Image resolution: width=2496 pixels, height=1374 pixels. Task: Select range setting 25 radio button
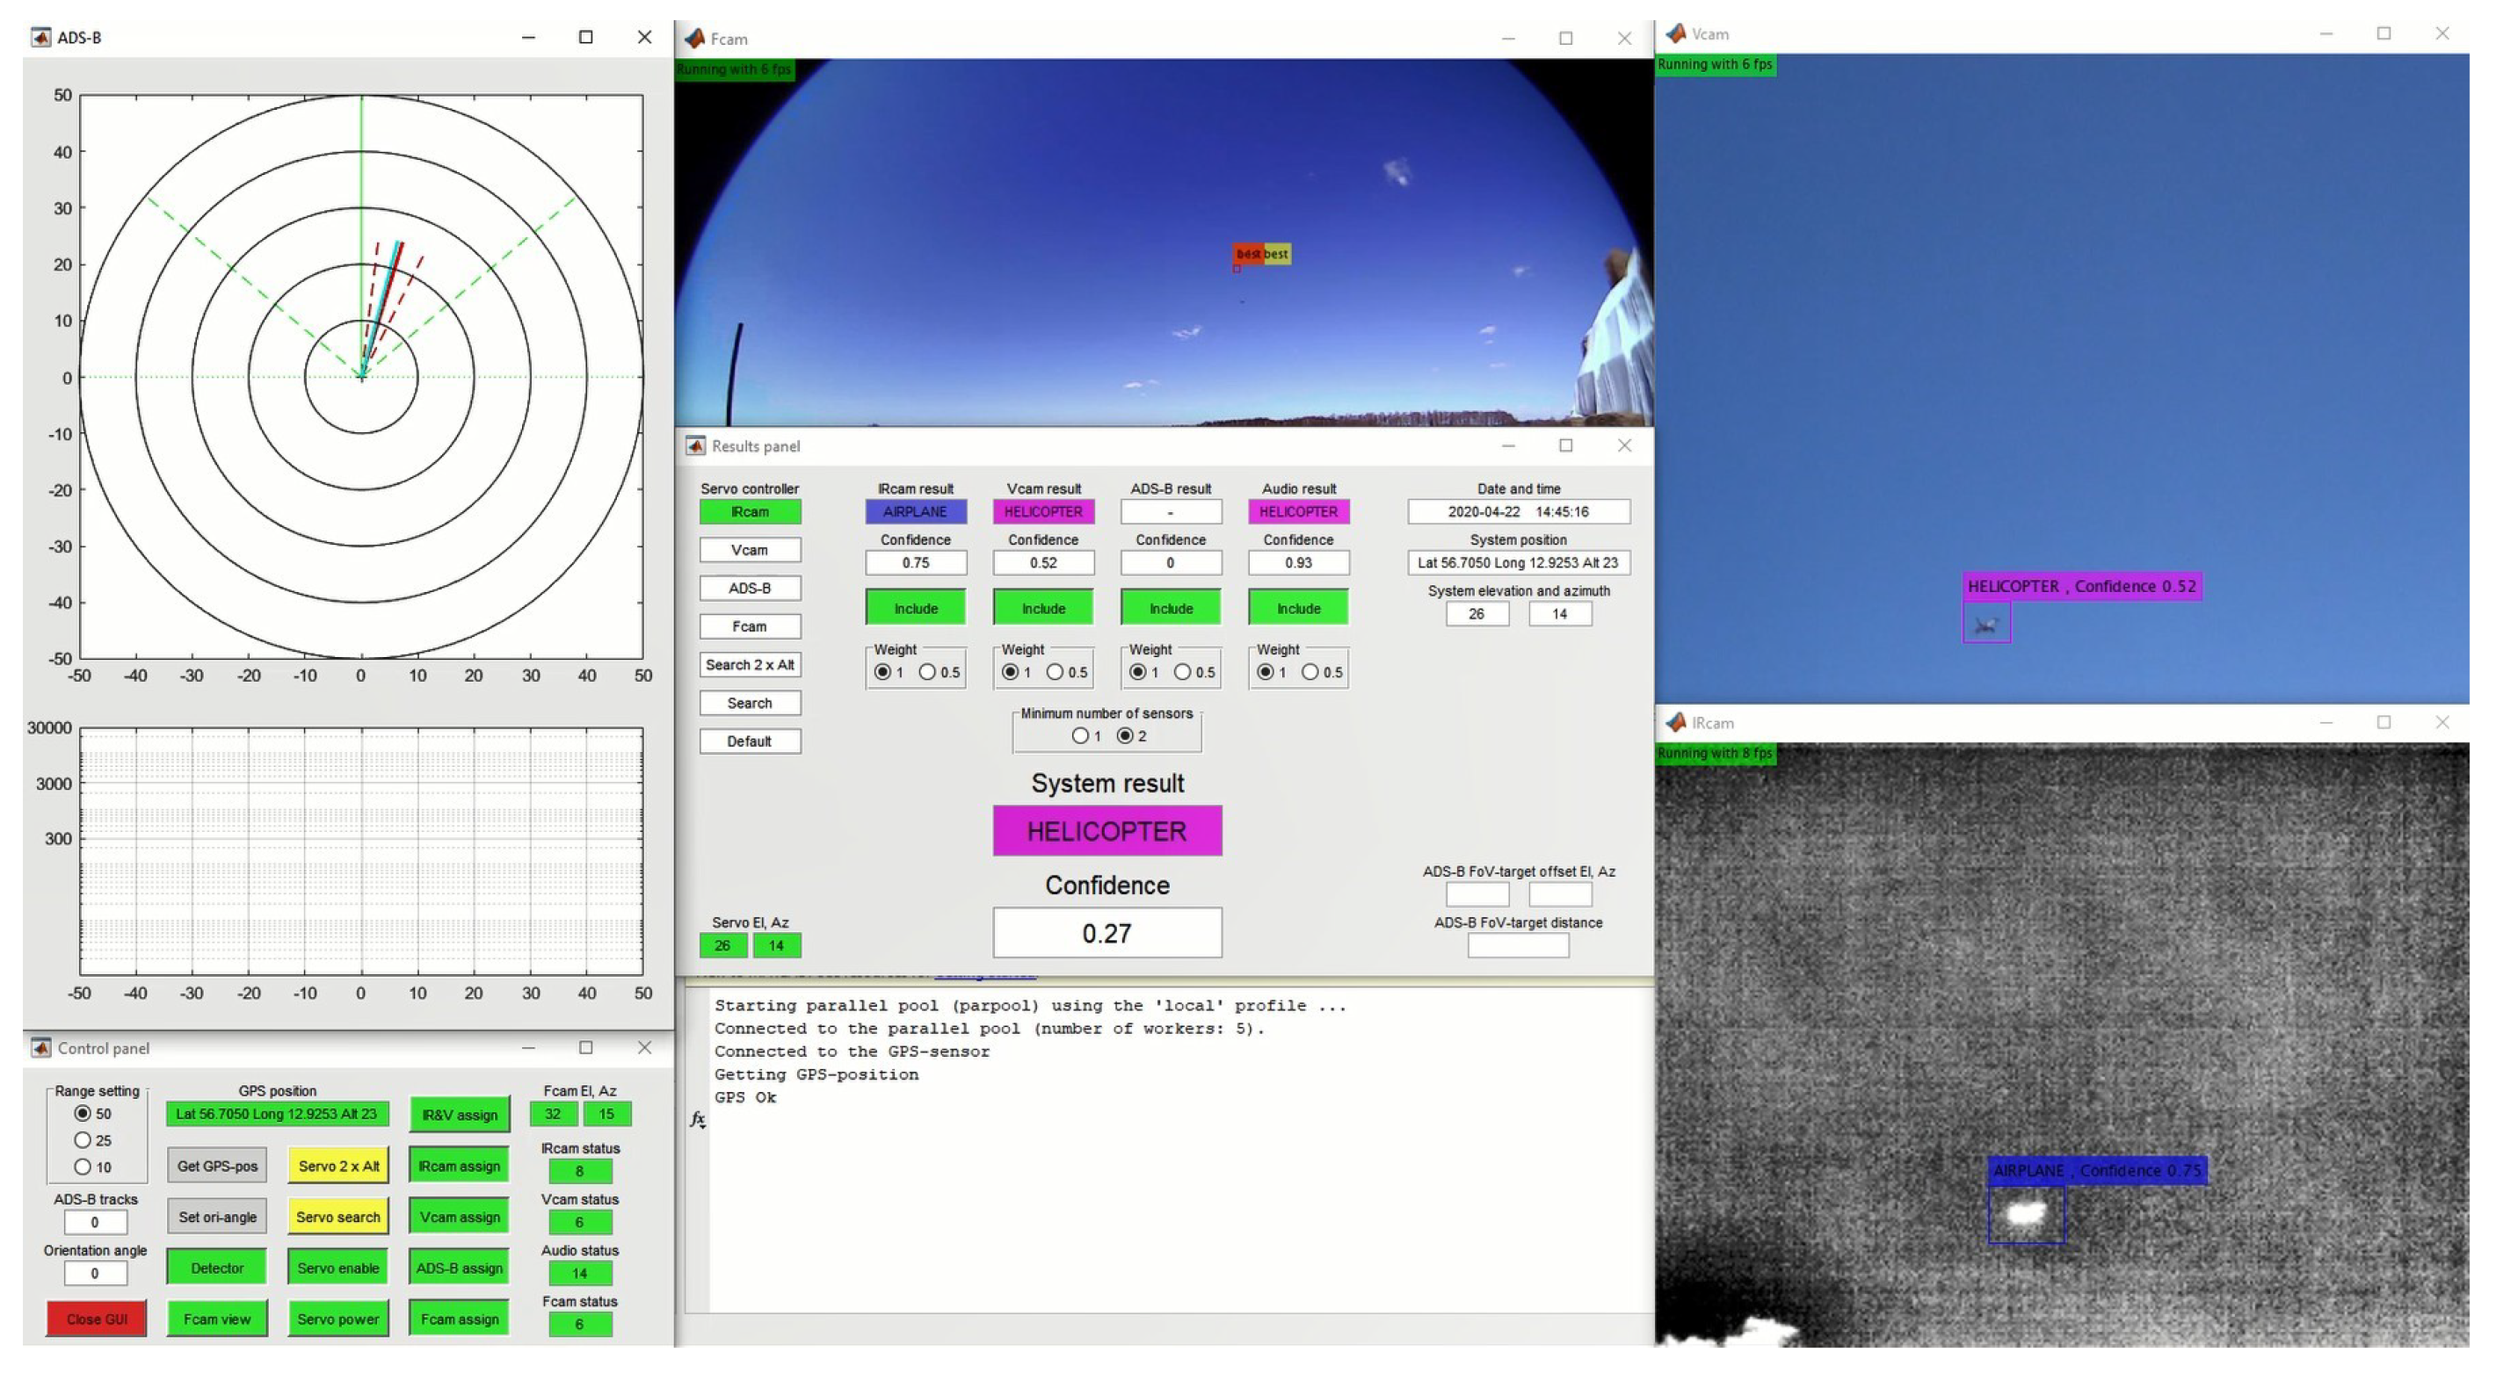(83, 1139)
